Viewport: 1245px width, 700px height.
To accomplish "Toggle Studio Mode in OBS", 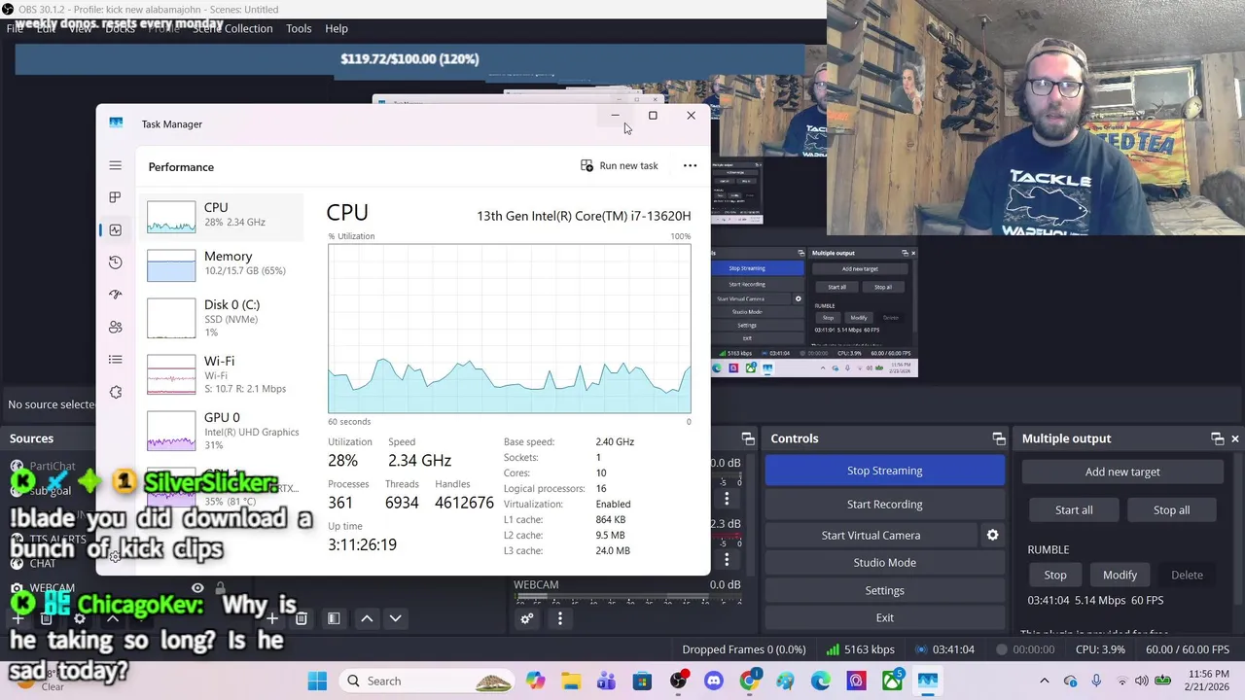I will [884, 562].
